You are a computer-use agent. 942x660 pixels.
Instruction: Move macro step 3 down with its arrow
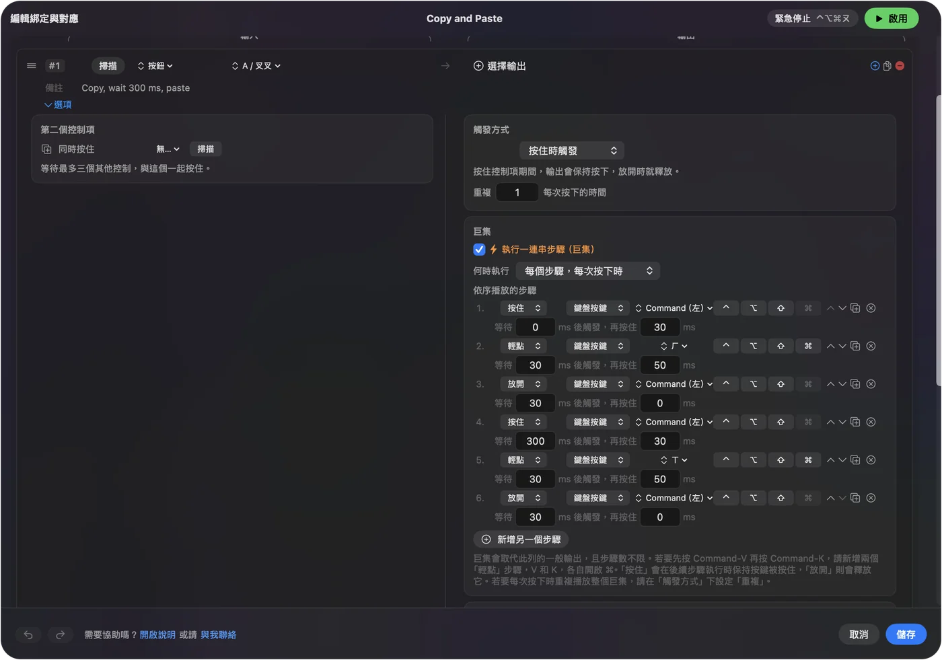842,384
